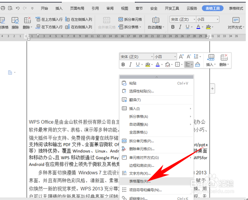Open the 视图 ribbon tab

coord(124,8)
